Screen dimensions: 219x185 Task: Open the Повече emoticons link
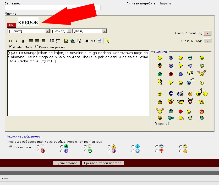pos(162,124)
